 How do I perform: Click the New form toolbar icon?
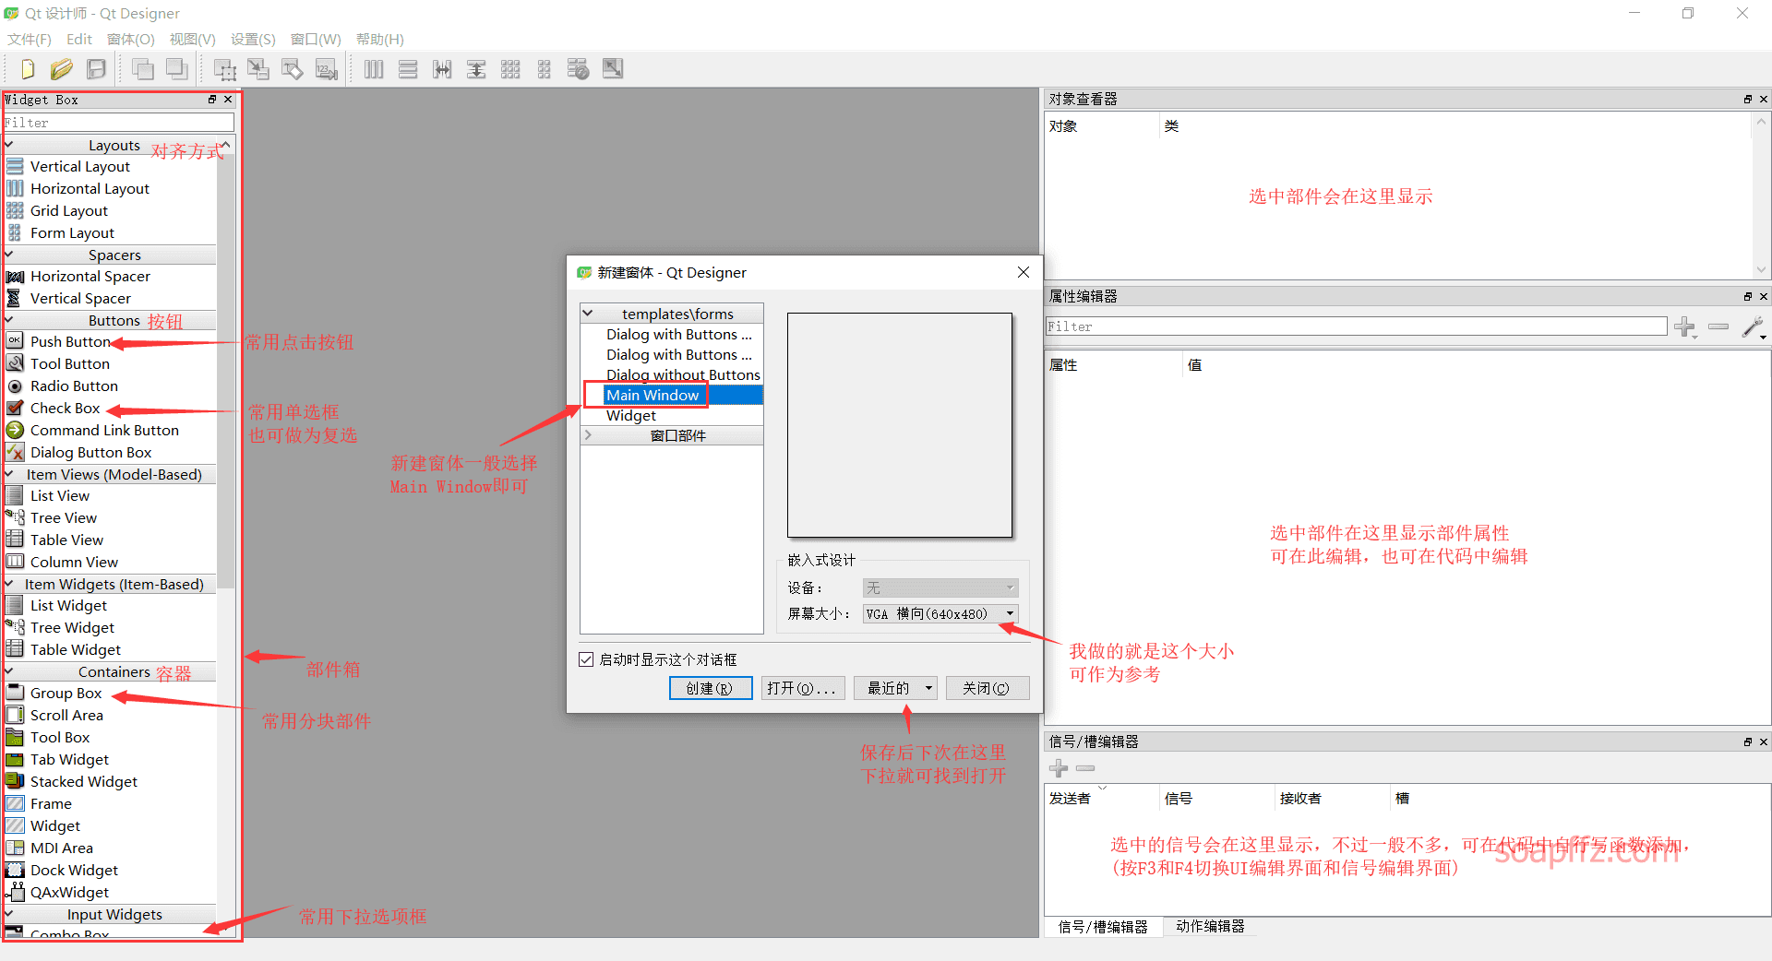click(x=27, y=69)
